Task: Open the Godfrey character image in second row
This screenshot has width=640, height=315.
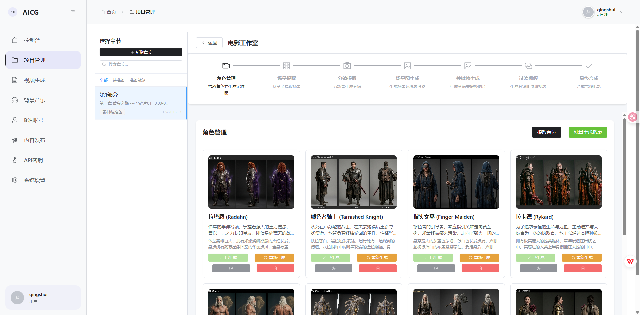Action: coord(251,302)
